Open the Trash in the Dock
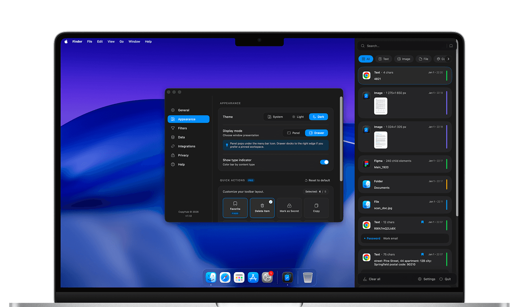Image resolution: width=519 pixels, height=307 pixels. [x=308, y=277]
